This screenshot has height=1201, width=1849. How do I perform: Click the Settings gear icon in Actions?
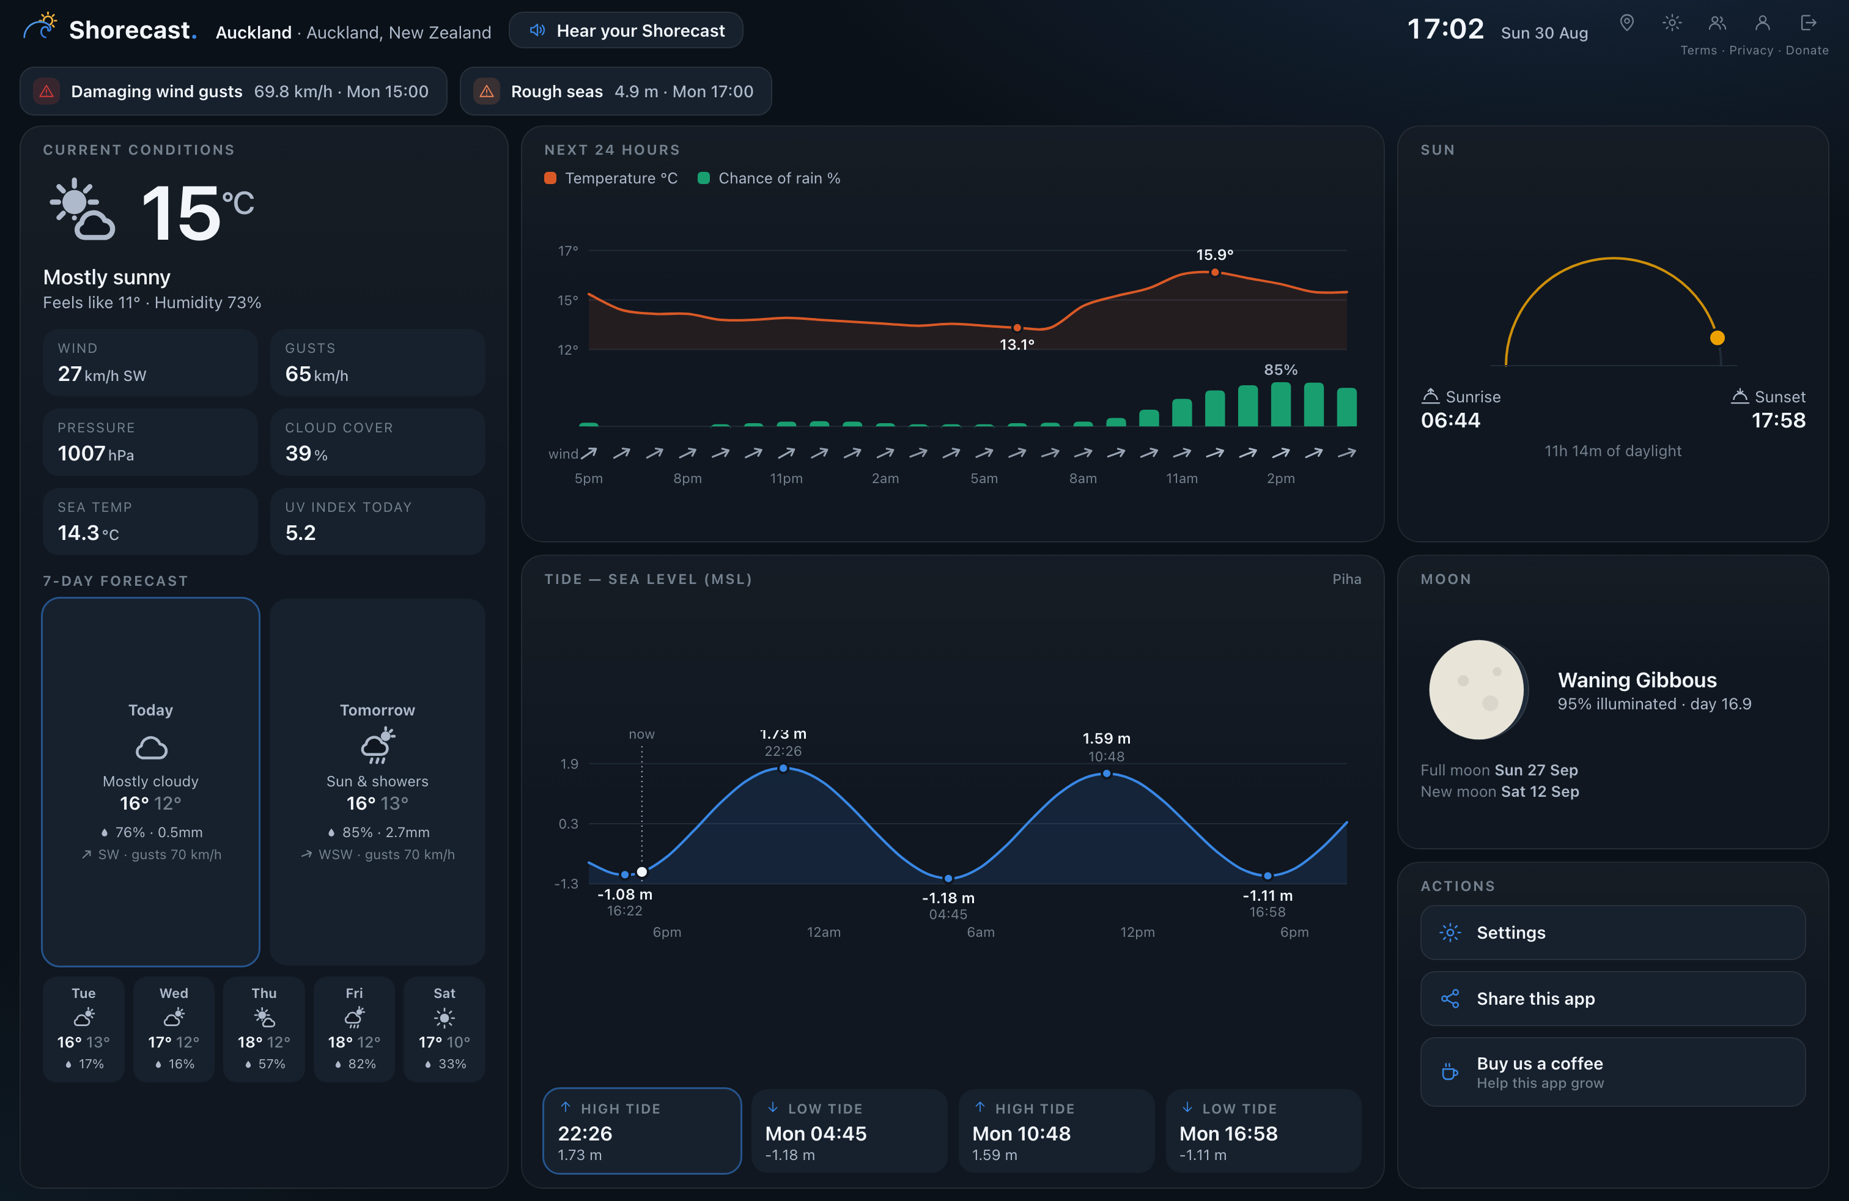(1450, 932)
